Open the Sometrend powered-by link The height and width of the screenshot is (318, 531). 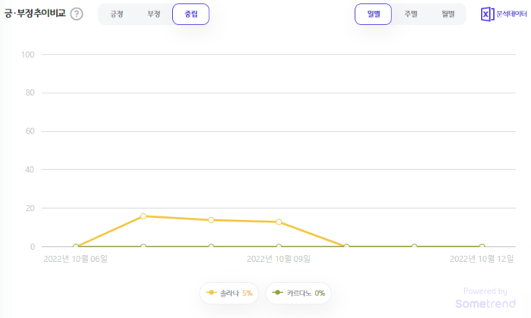pos(485,298)
